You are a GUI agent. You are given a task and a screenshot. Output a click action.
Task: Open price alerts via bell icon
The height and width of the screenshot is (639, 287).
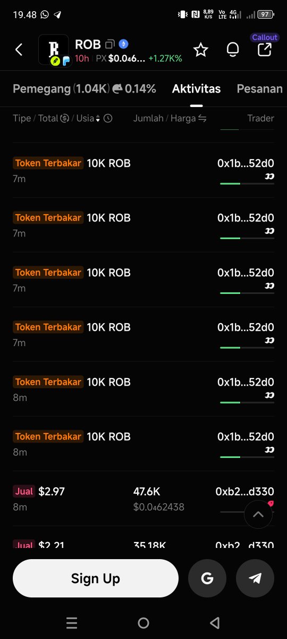(x=232, y=50)
